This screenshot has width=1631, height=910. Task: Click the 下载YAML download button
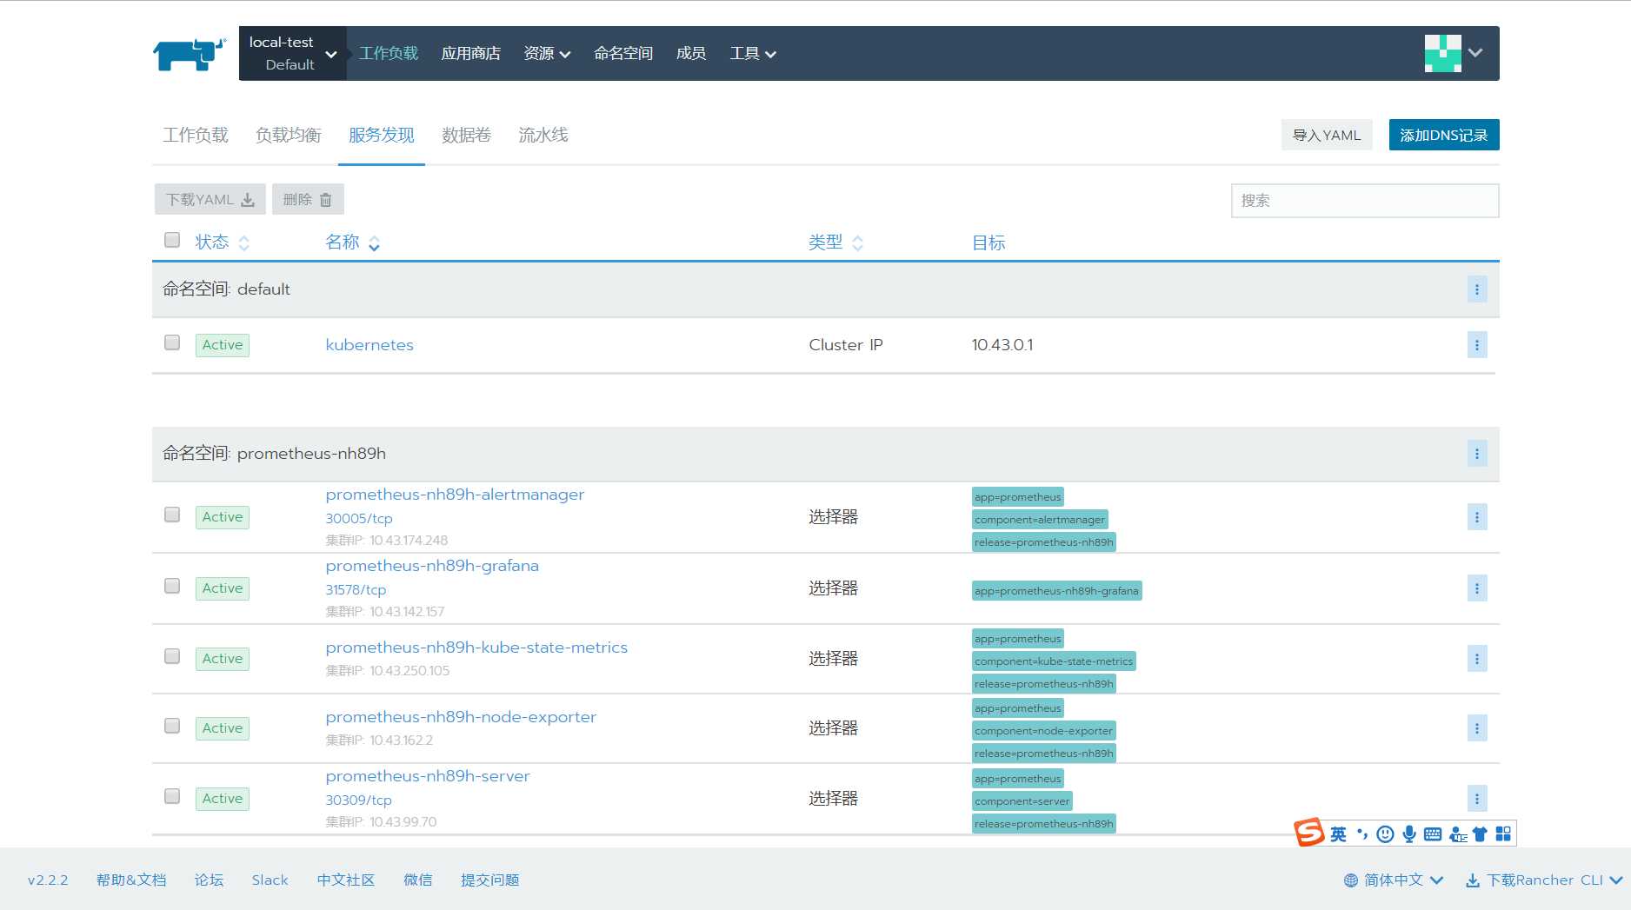[210, 199]
